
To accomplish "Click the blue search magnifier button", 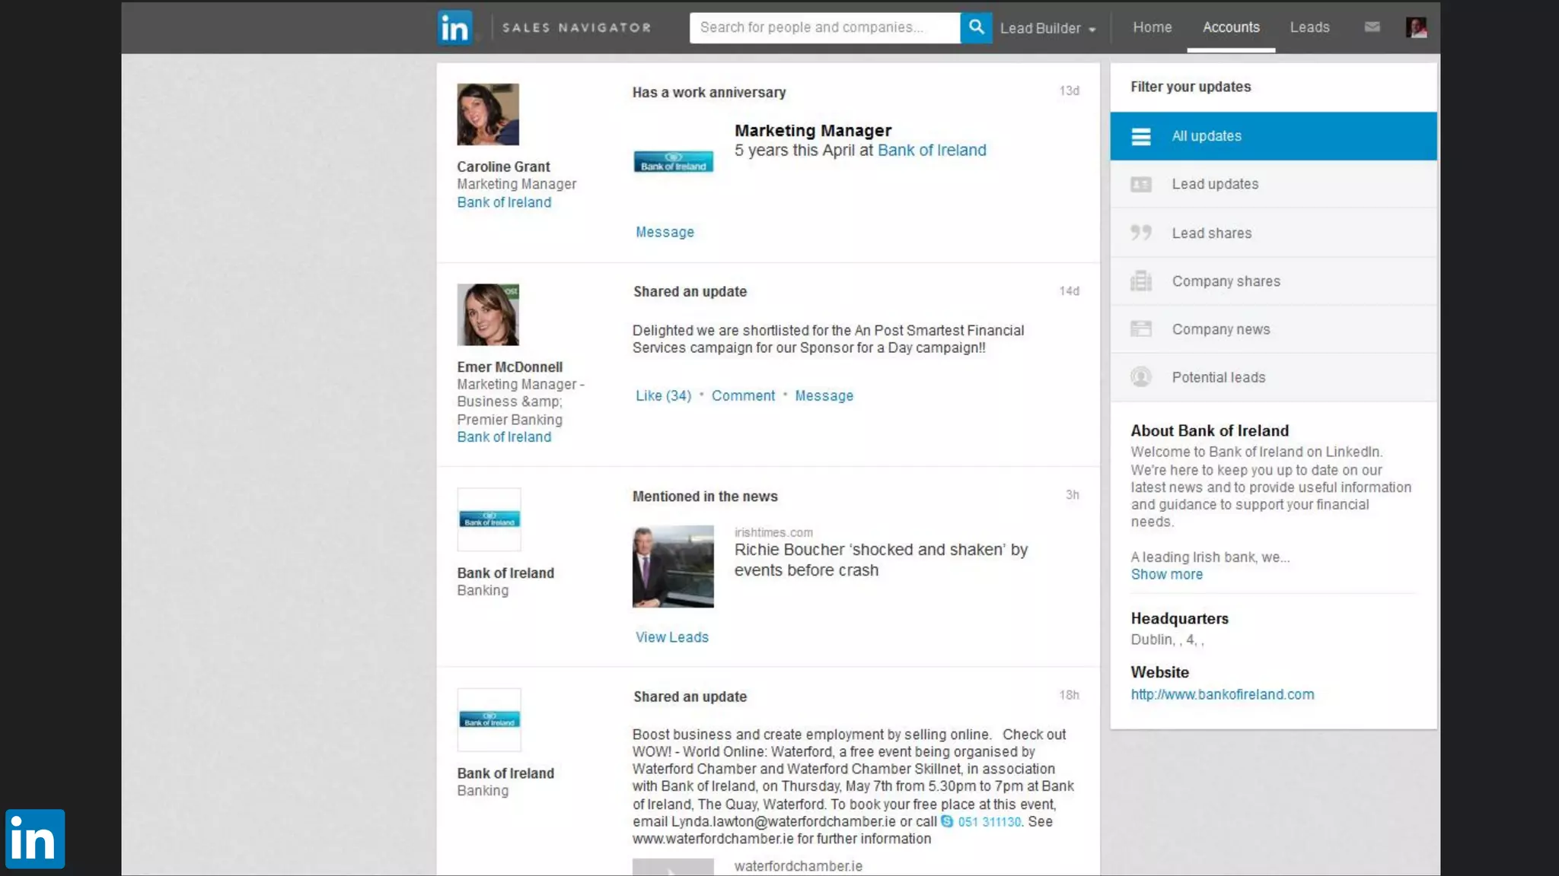I will (976, 28).
